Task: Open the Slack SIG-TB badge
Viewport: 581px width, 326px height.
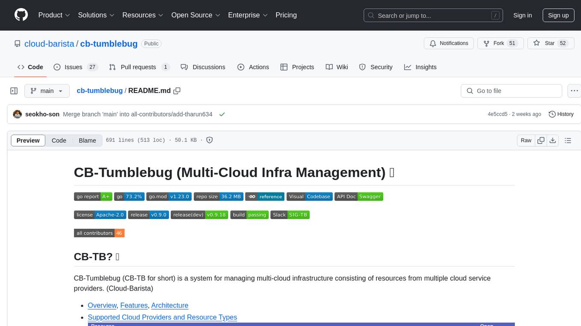Action: coord(290,215)
